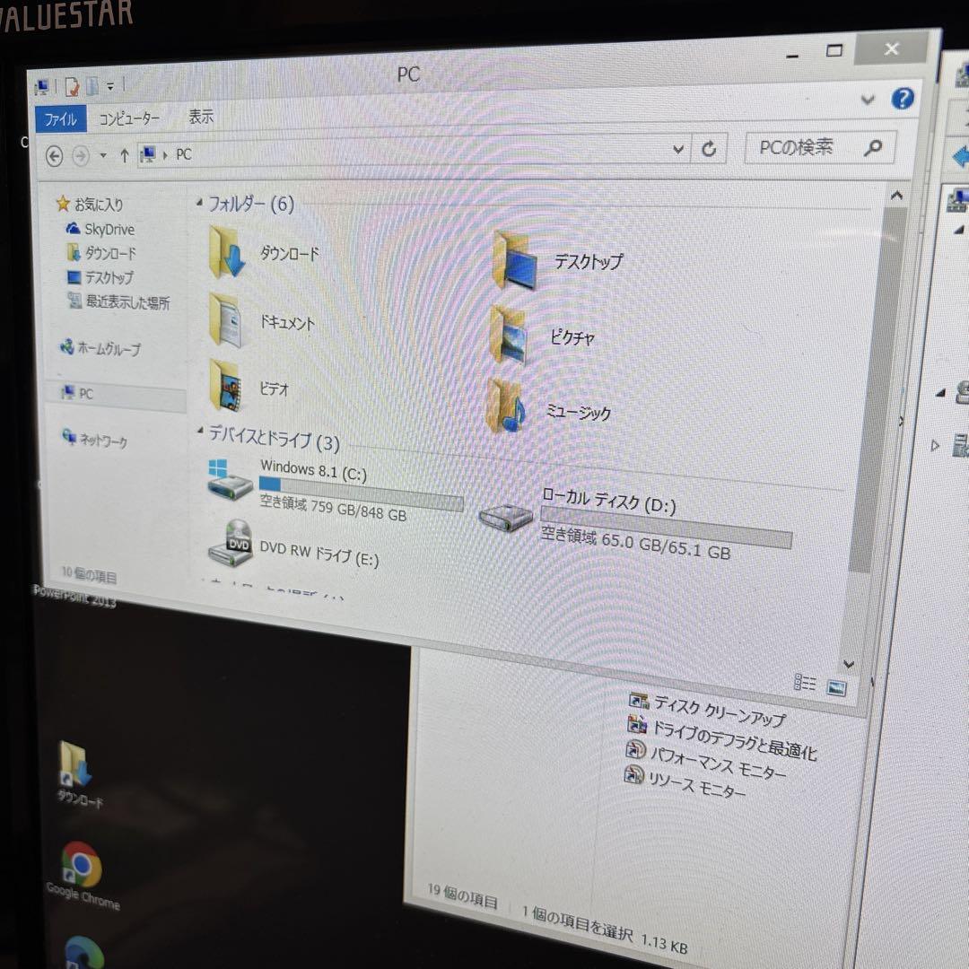Collapse the デバイスとドライブ (3) group
This screenshot has width=969, height=969.
[x=200, y=430]
